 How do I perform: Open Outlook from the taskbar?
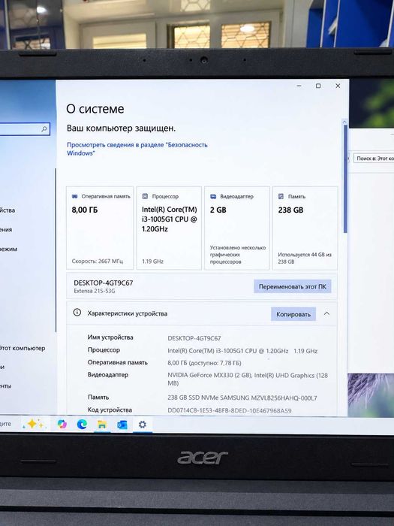pos(122,425)
